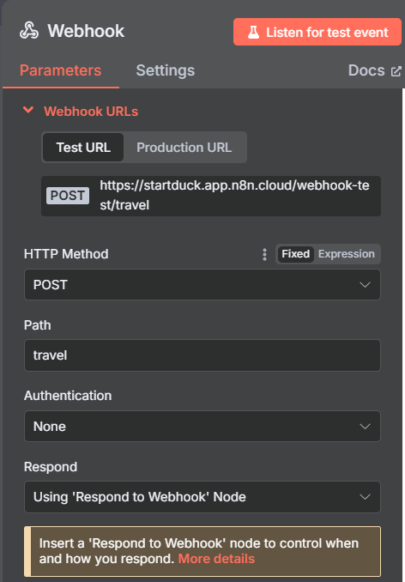405x582 pixels.
Task: Open HTTP Method options three-dot menu
Action: (x=264, y=254)
